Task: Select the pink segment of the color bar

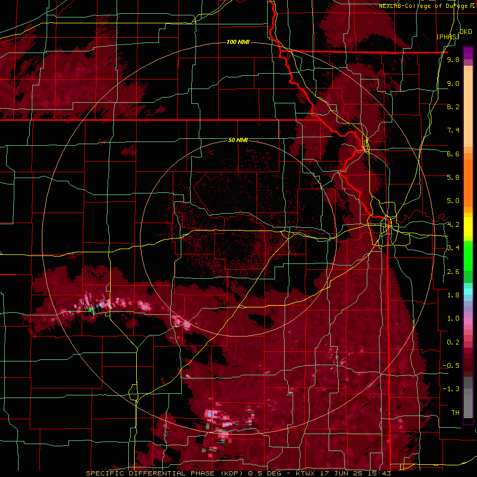Action: pos(468,321)
